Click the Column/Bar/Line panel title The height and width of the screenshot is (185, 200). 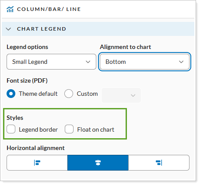tap(49, 9)
